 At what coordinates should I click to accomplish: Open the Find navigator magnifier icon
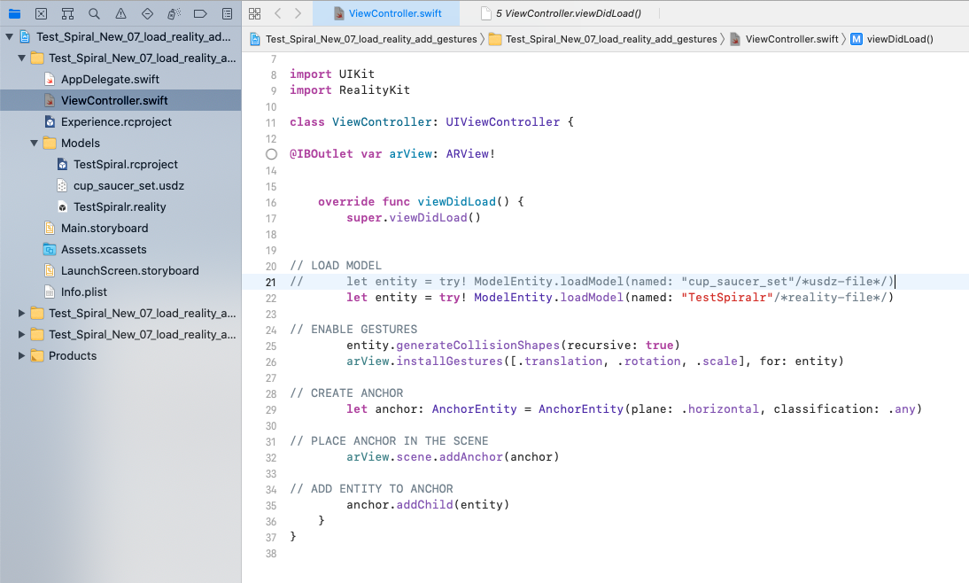pos(94,13)
